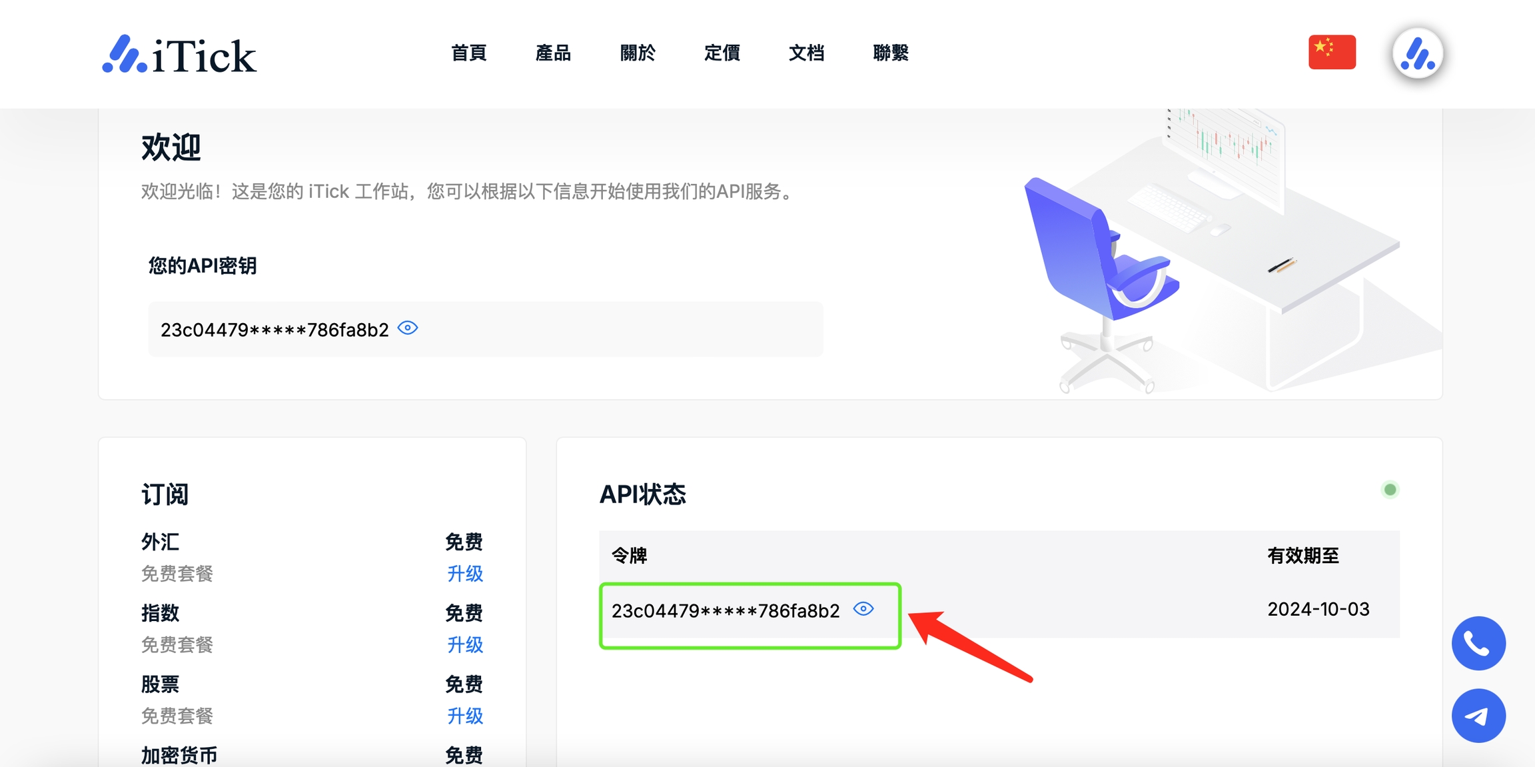Click the blue phone contact button
Viewport: 1535px width, 767px height.
tap(1478, 643)
